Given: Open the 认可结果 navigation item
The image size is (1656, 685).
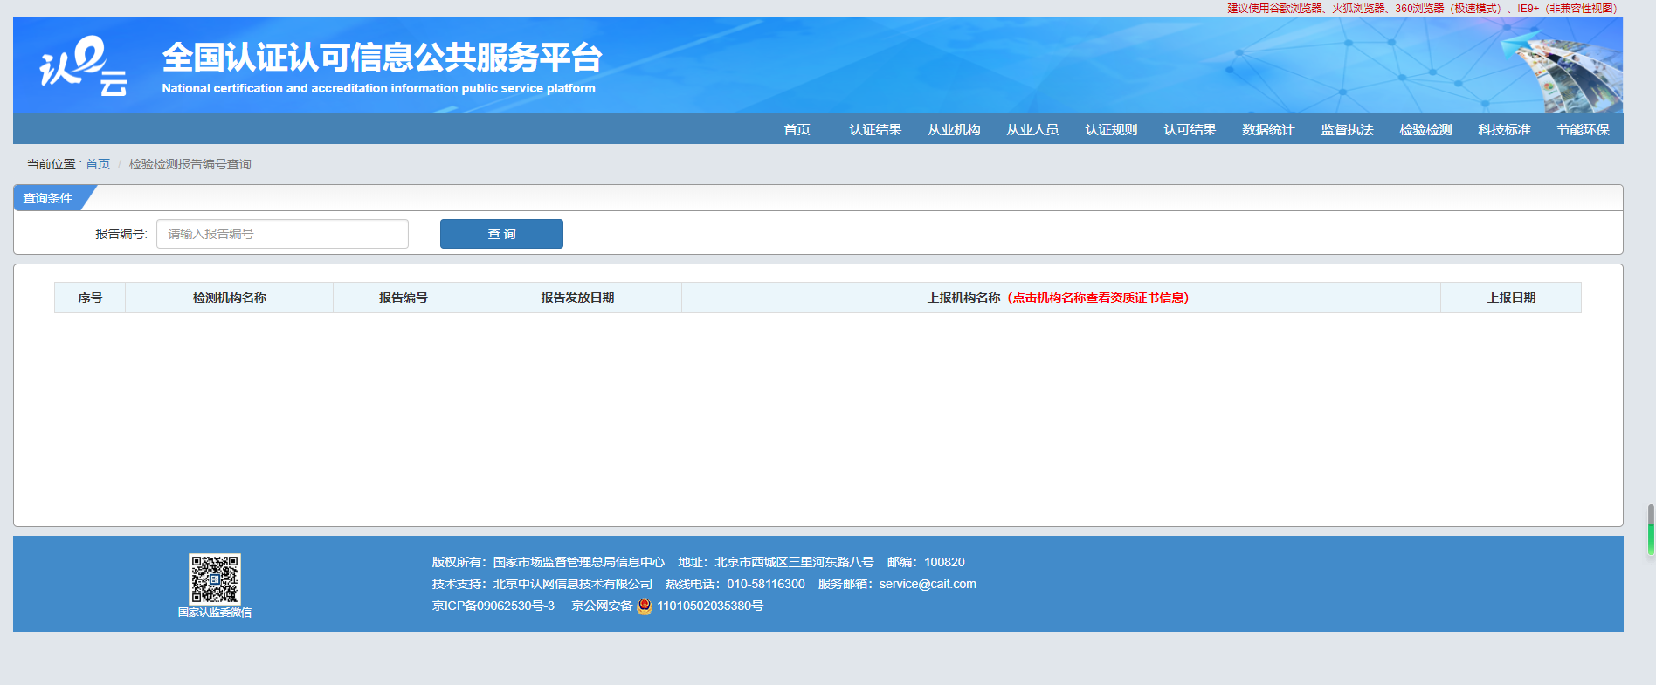Looking at the screenshot, I should 1190,129.
